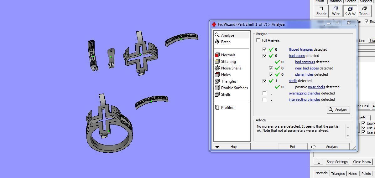The height and width of the screenshot is (178, 375).
Task: Open the Info tab
Action: (x=362, y=118)
